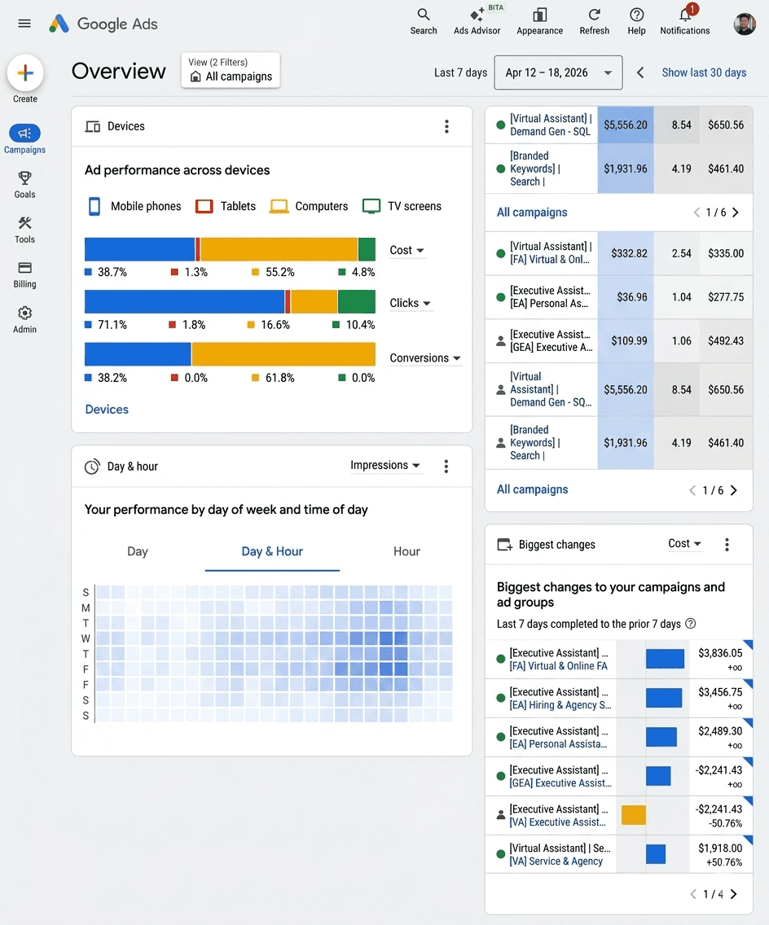Viewport: 769px width, 925px height.
Task: Click the orange computers segment of Clicks bar
Action: (x=314, y=301)
